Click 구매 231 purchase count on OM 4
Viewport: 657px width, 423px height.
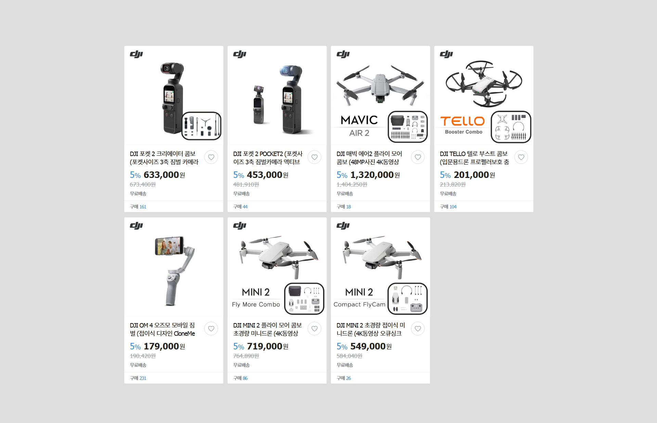(x=138, y=378)
